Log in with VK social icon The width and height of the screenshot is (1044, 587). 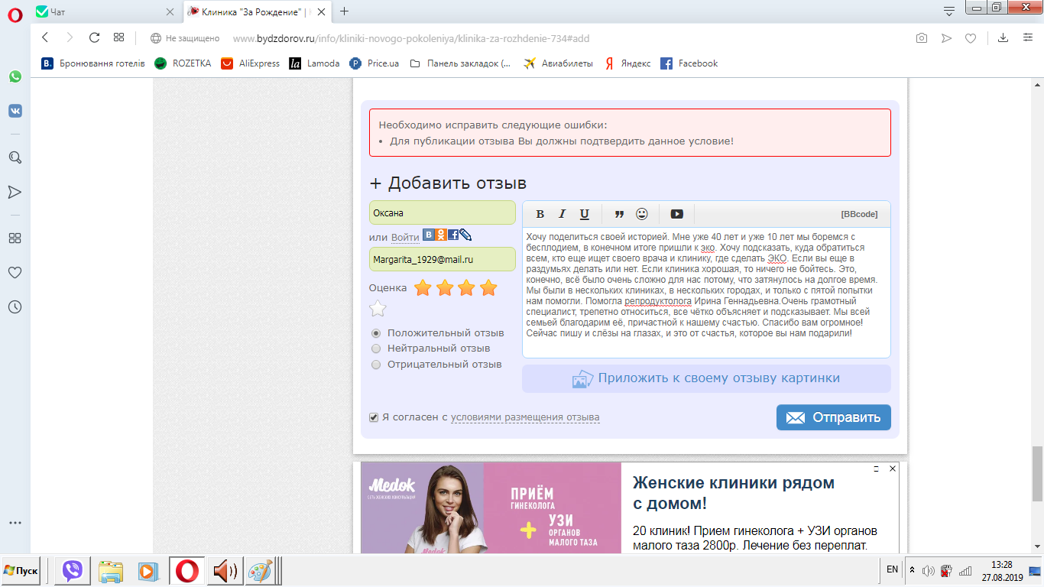coord(429,235)
